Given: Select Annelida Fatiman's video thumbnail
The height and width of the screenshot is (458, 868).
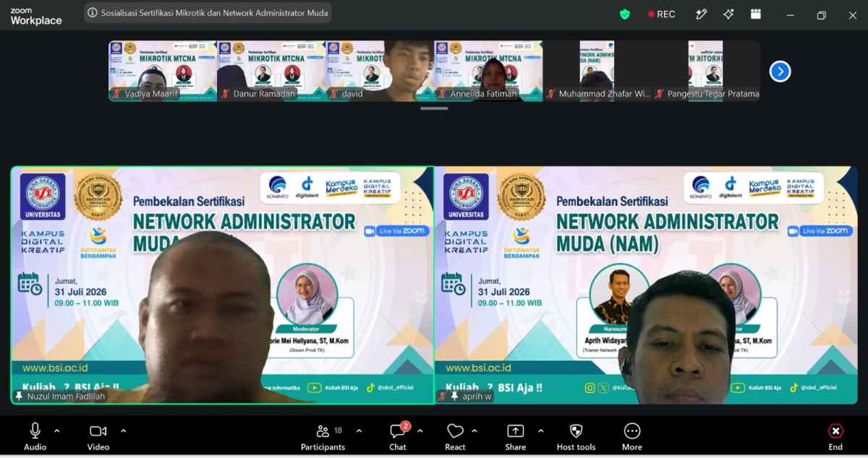Looking at the screenshot, I should (488, 71).
